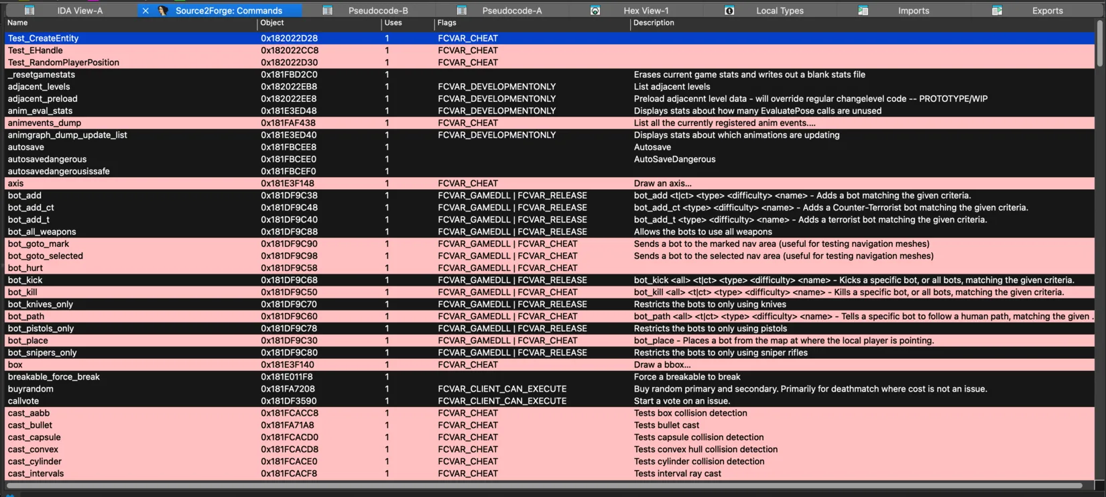Select the Test_CreateEntity row
This screenshot has height=497, width=1106.
[x=550, y=38]
